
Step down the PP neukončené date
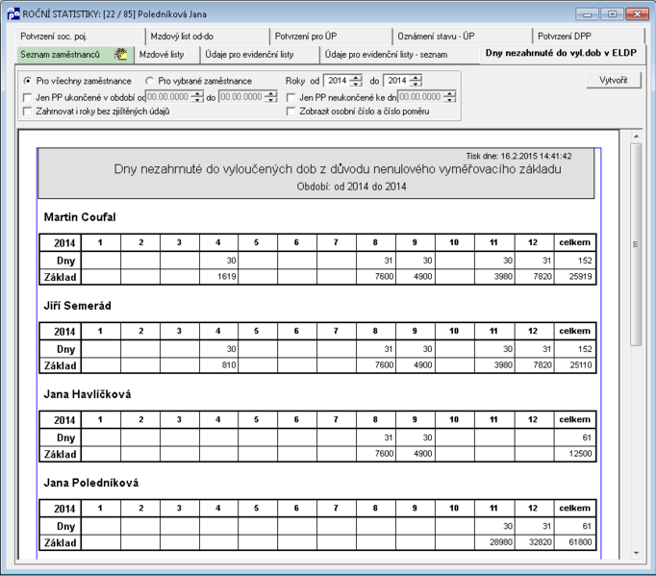tap(450, 100)
